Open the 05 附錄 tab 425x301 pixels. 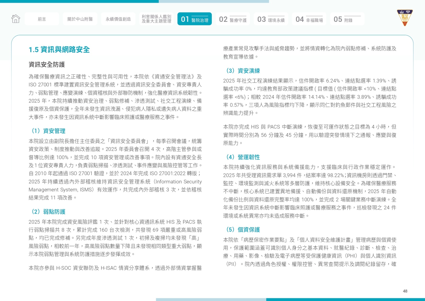pyautogui.click(x=347, y=19)
